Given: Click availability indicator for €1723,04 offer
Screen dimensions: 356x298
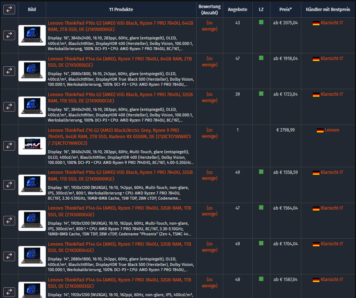Looking at the screenshot, I should pos(261,94).
